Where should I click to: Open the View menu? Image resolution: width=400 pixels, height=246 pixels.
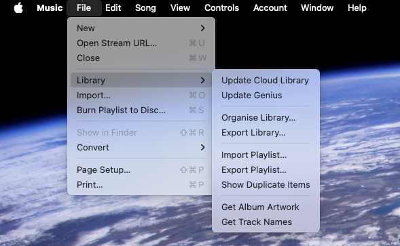(x=180, y=7)
